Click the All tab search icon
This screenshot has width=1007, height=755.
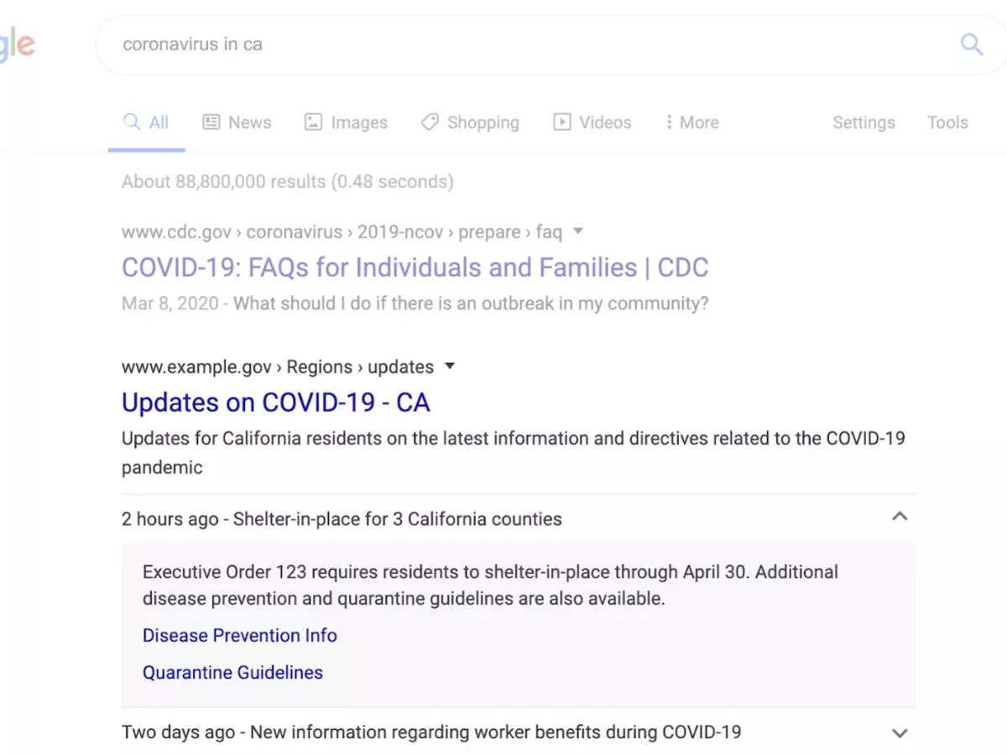tap(134, 121)
